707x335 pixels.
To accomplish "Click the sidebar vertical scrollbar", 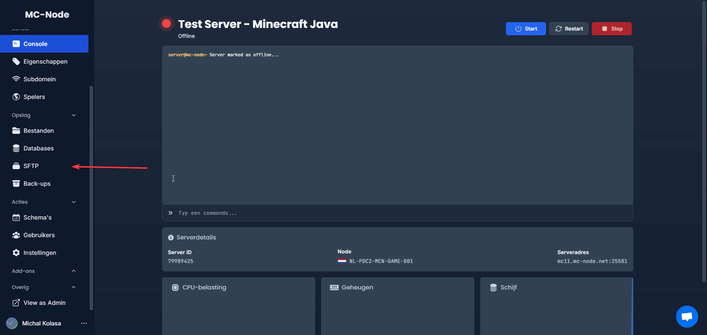I will (91, 198).
